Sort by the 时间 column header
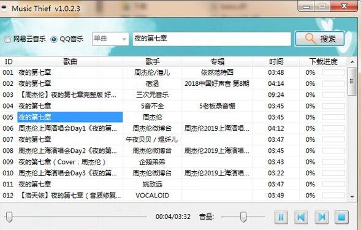361x230 pixels. click(276, 62)
